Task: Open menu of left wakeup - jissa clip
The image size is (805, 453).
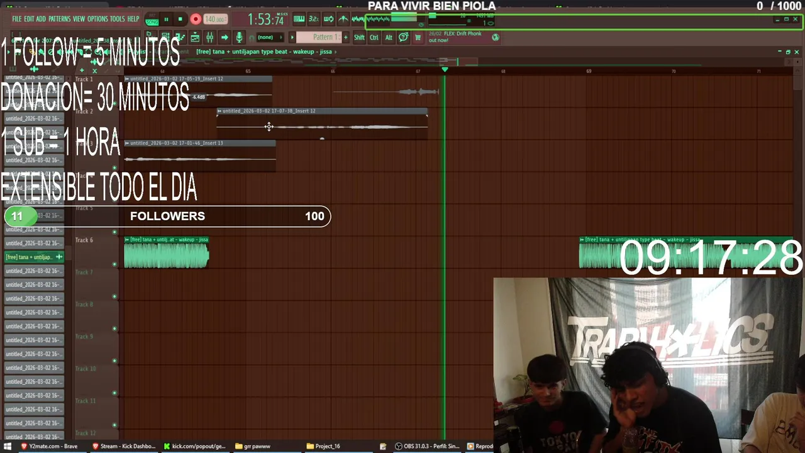Action: (127, 239)
